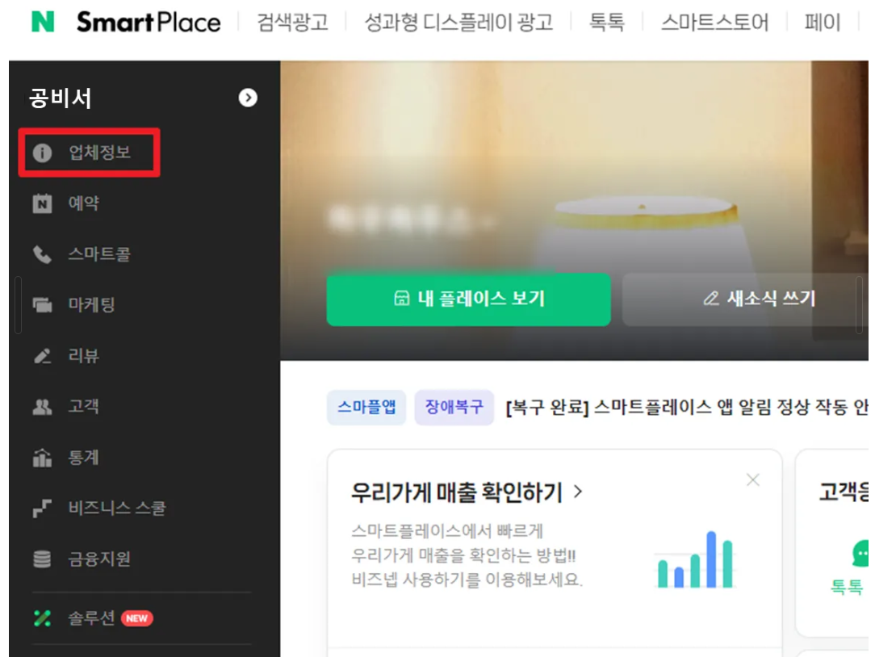Click the 공비서 business name
Viewport: 875px width, 657px height.
point(61,98)
